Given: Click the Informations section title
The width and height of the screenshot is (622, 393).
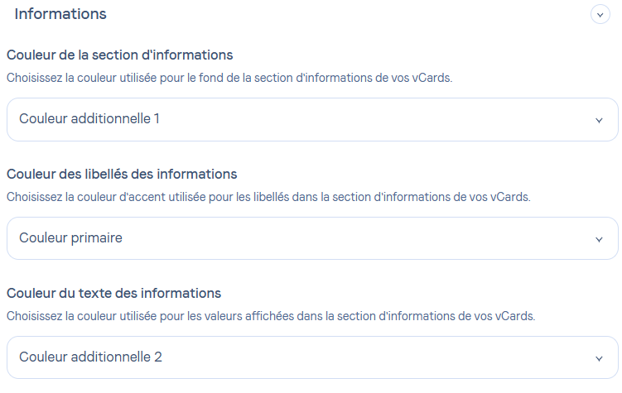Looking at the screenshot, I should click(60, 14).
